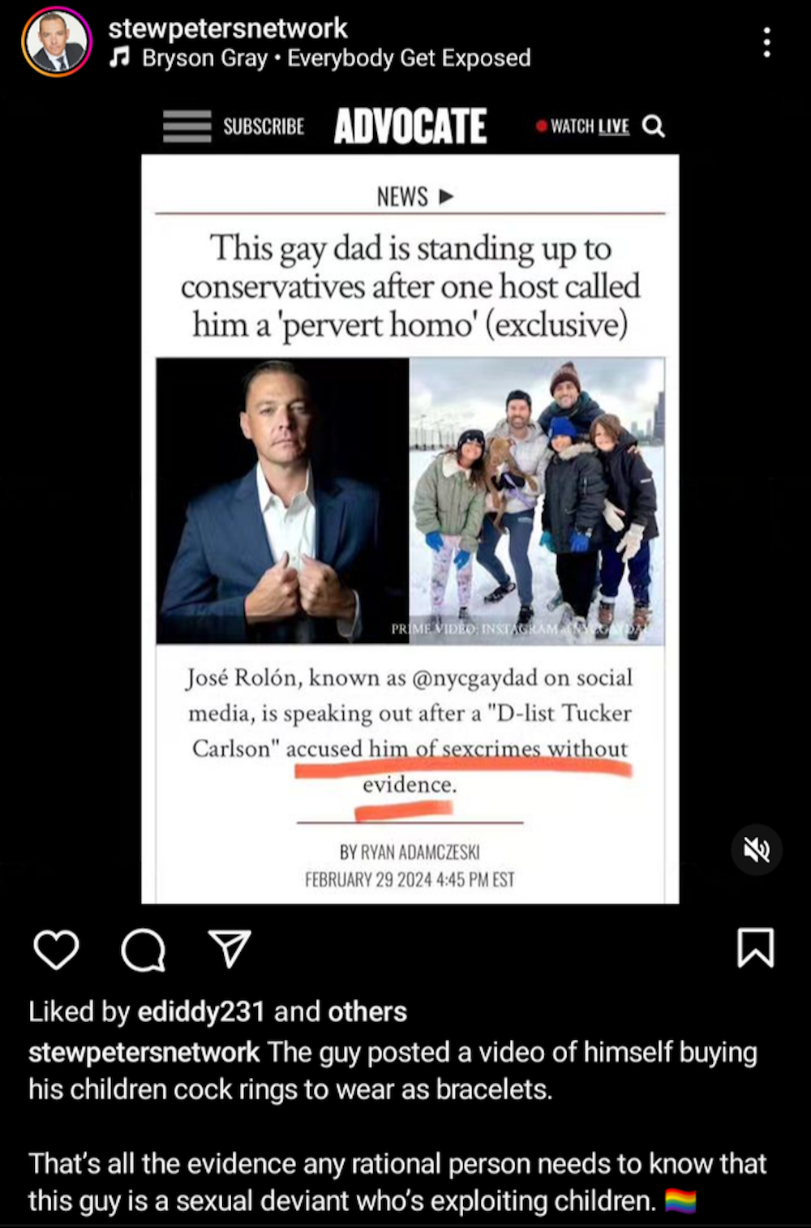This screenshot has height=1228, width=811.
Task: Open the Advocate hamburger menu
Action: [x=187, y=127]
